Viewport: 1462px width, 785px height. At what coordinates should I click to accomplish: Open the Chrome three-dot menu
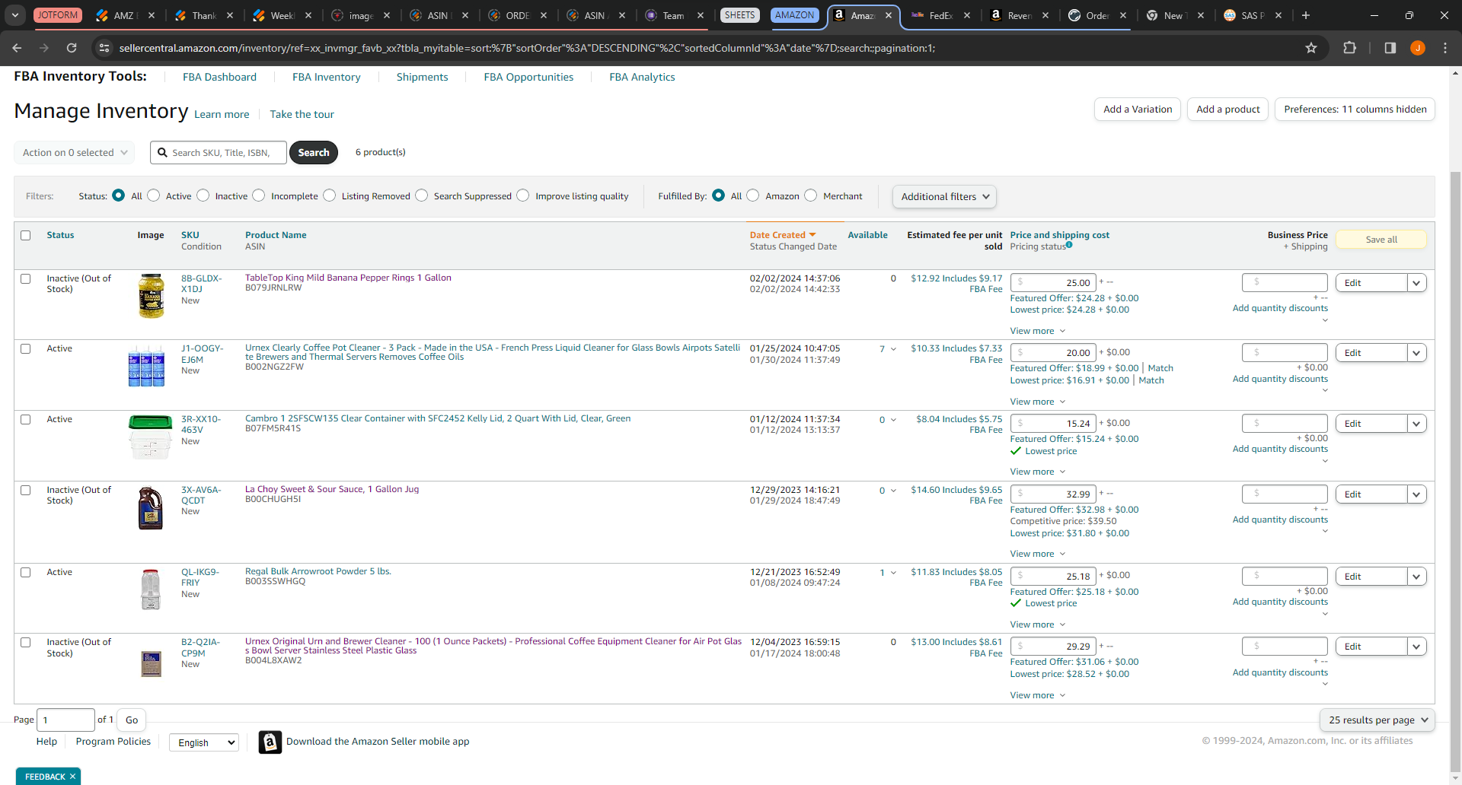(x=1445, y=48)
